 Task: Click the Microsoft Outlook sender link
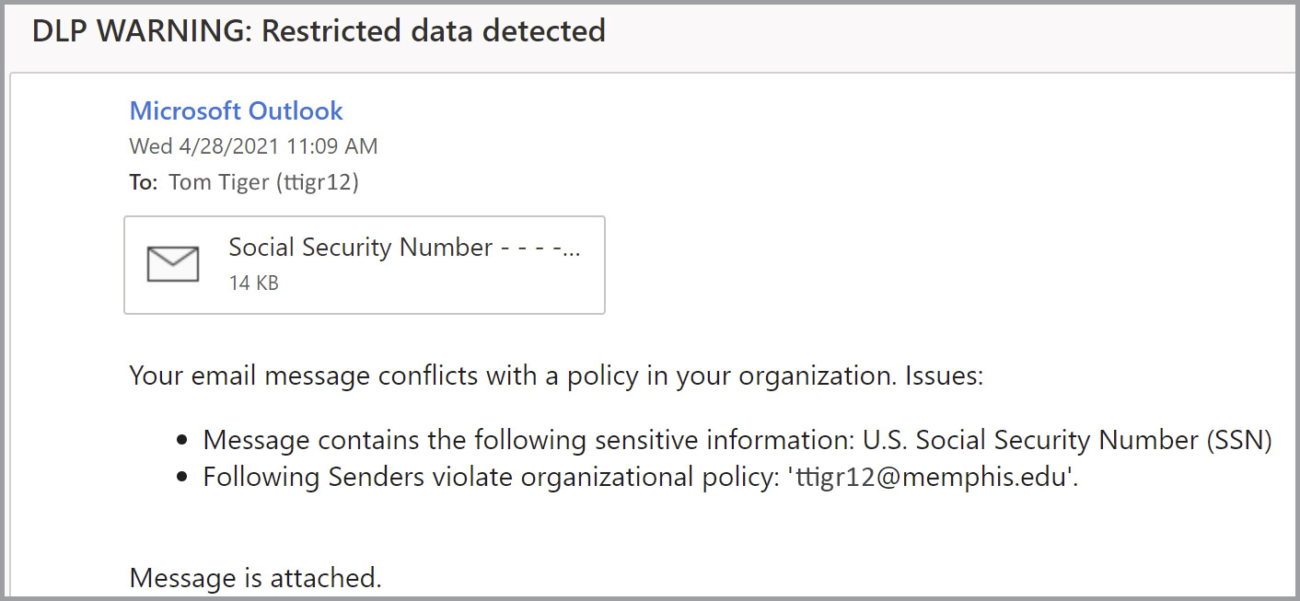[236, 110]
